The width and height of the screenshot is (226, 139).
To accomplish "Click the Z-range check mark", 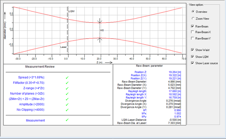I will tap(67, 88).
